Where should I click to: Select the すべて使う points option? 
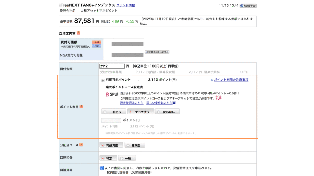click(140, 112)
